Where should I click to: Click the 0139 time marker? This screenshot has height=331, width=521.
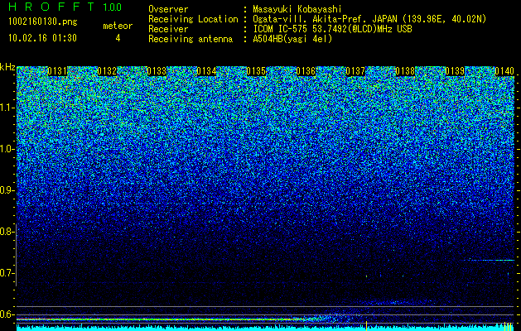(x=455, y=71)
